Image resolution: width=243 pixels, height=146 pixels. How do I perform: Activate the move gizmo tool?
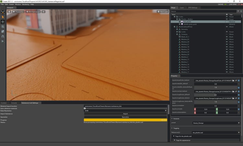click(x=3, y=22)
